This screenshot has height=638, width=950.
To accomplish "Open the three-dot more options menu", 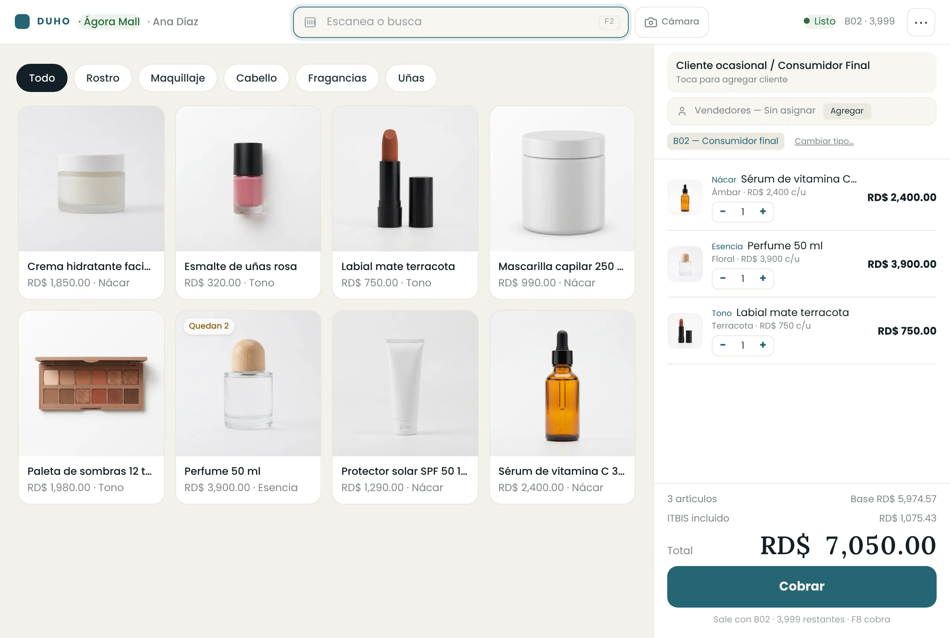I will pos(921,22).
